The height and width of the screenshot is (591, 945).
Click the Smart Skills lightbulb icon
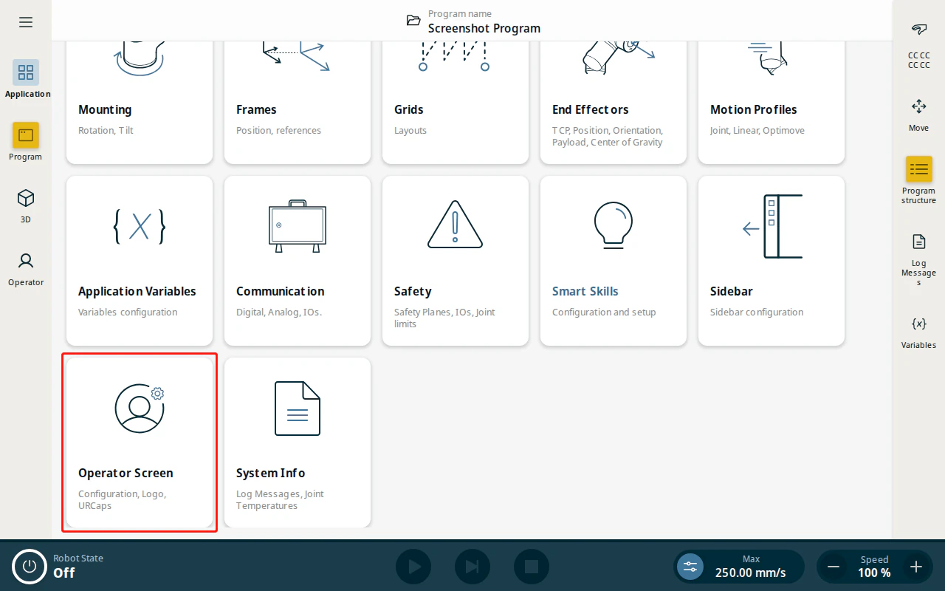[614, 224]
